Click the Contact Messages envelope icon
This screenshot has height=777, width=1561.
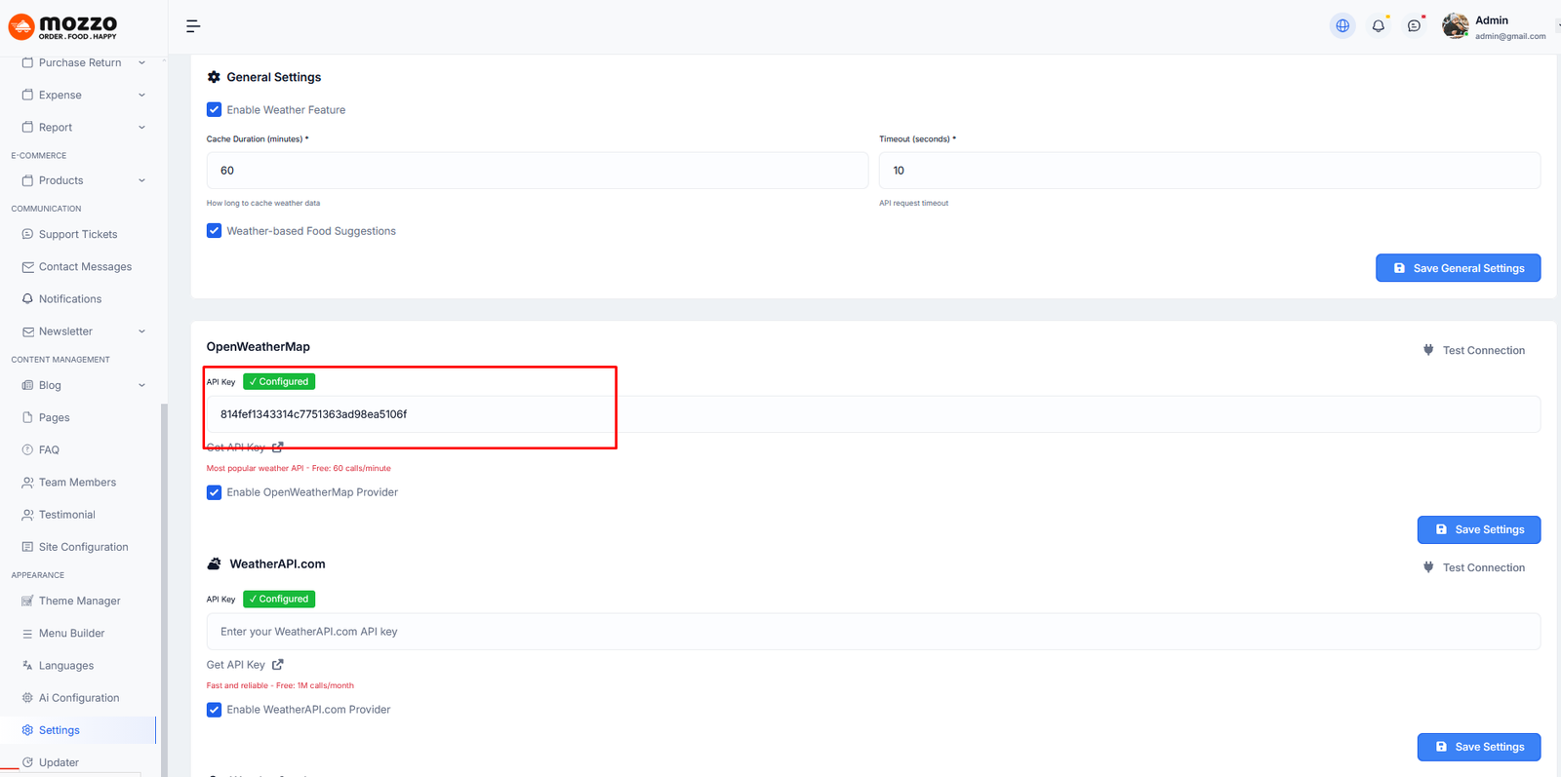(27, 266)
